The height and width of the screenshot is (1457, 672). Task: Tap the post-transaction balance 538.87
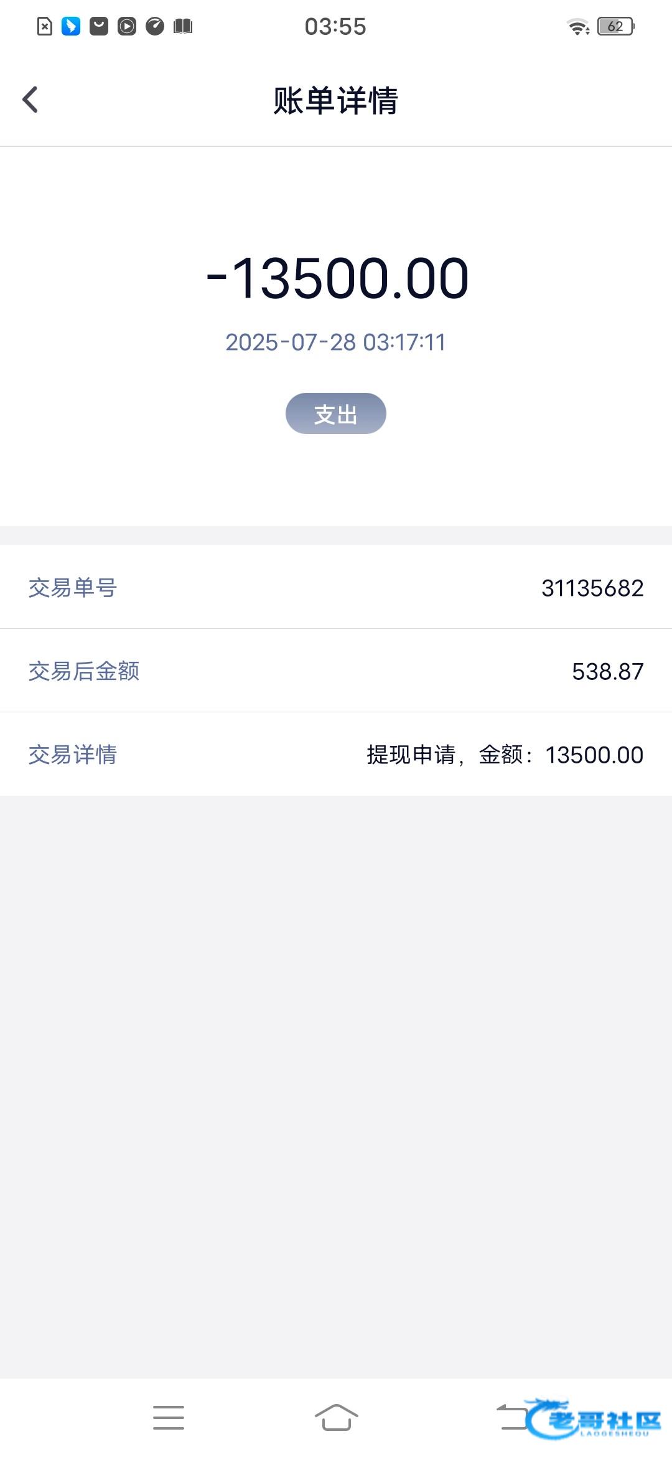(607, 671)
